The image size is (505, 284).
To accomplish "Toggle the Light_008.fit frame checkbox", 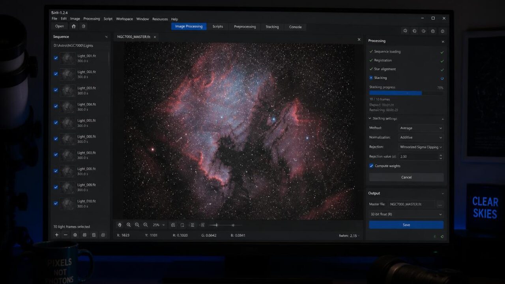I will [56, 171].
